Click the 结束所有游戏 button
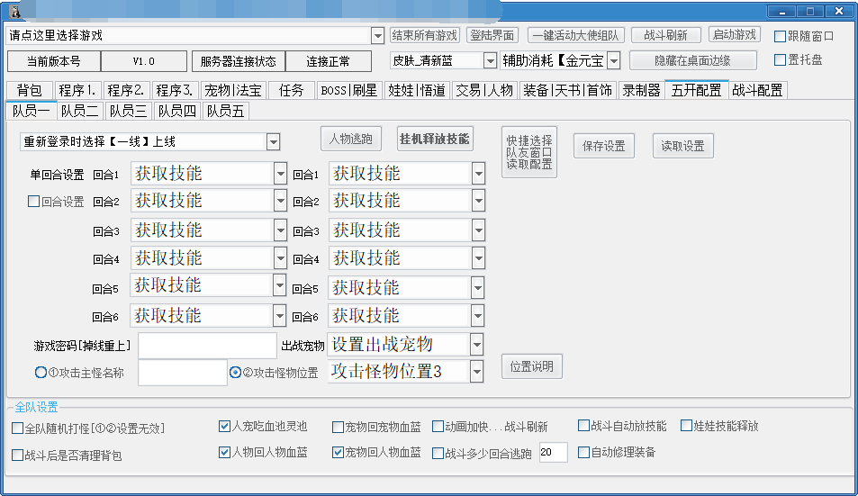 coord(425,35)
